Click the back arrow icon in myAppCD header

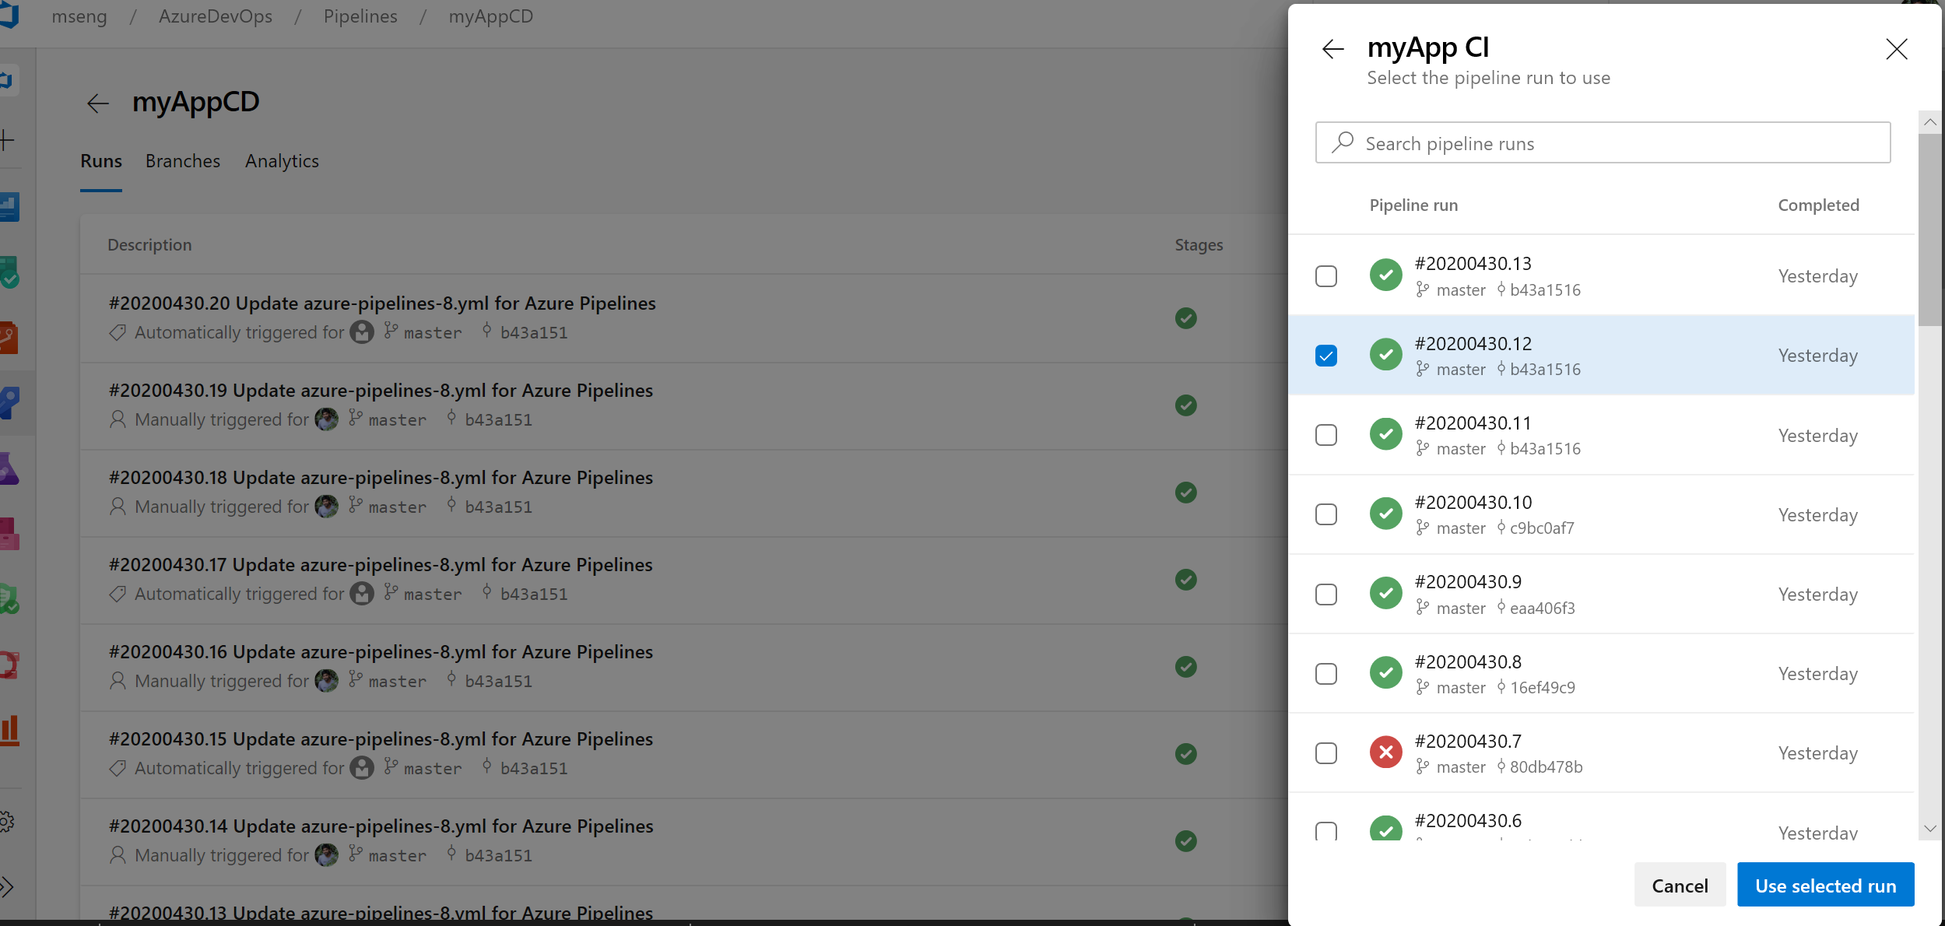100,102
